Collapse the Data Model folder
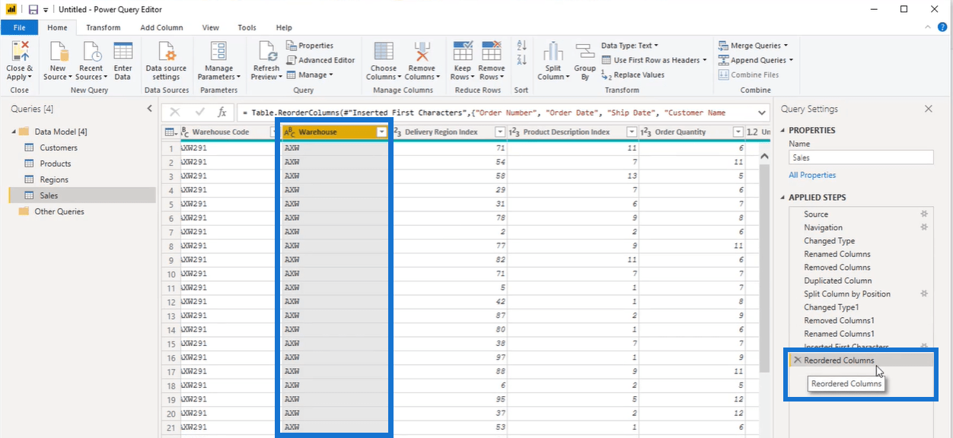953x438 pixels. tap(13, 132)
